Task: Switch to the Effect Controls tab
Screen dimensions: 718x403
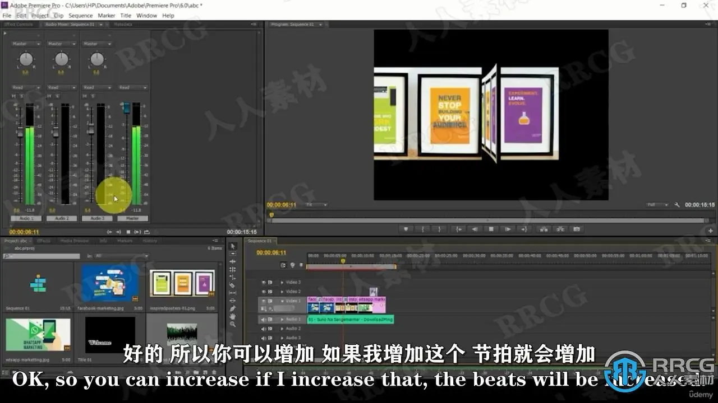Action: click(19, 25)
